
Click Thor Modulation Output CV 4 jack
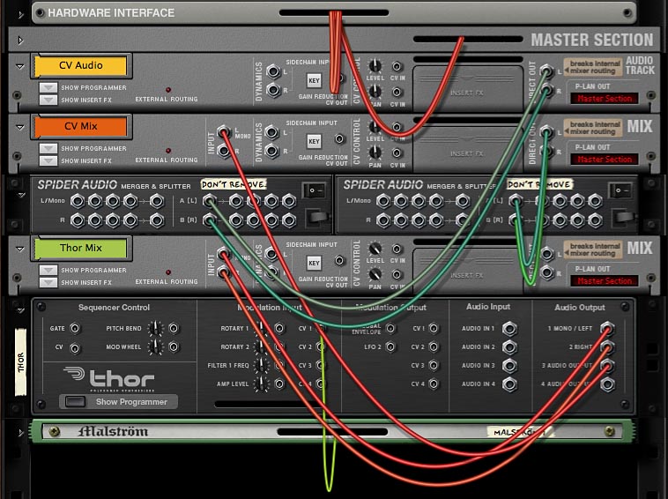click(x=434, y=384)
